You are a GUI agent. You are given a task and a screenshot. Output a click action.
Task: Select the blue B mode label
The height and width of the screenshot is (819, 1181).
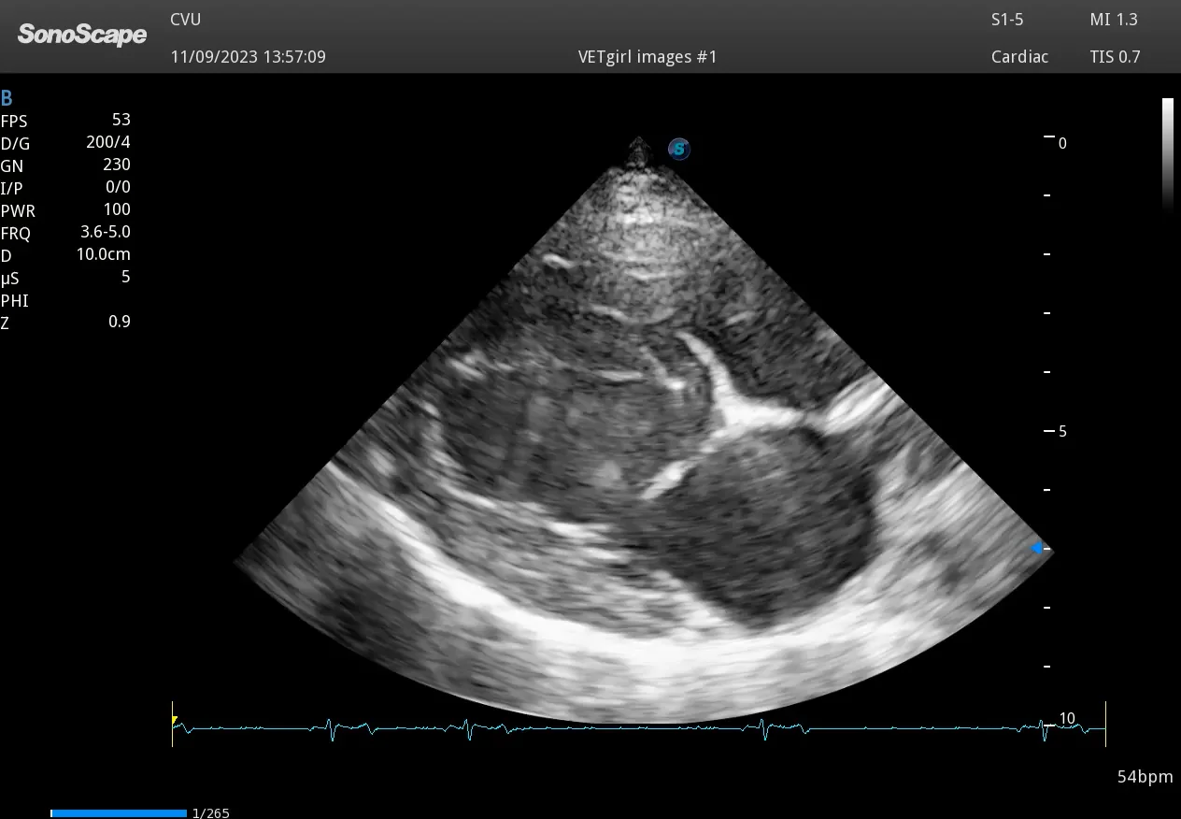coord(7,98)
